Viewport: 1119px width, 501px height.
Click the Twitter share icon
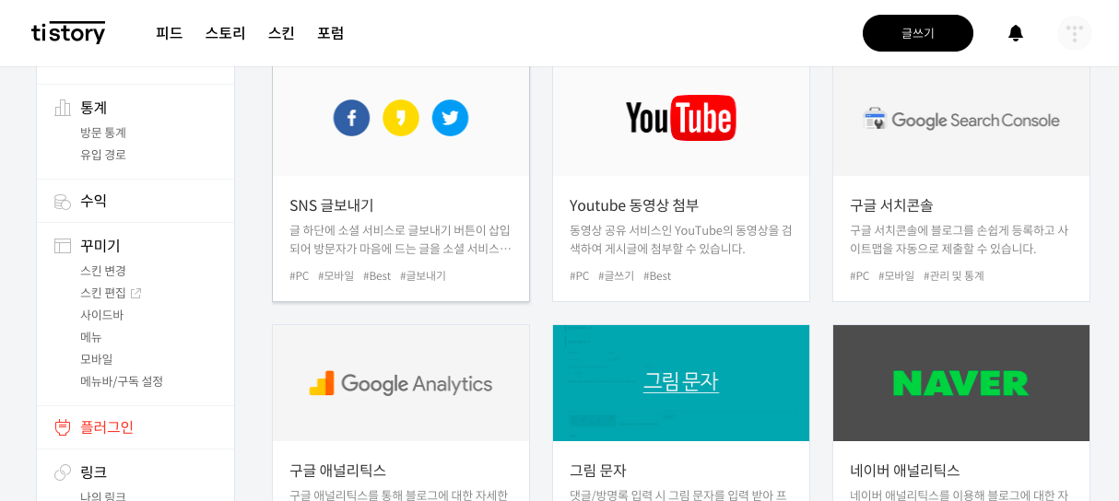(450, 118)
